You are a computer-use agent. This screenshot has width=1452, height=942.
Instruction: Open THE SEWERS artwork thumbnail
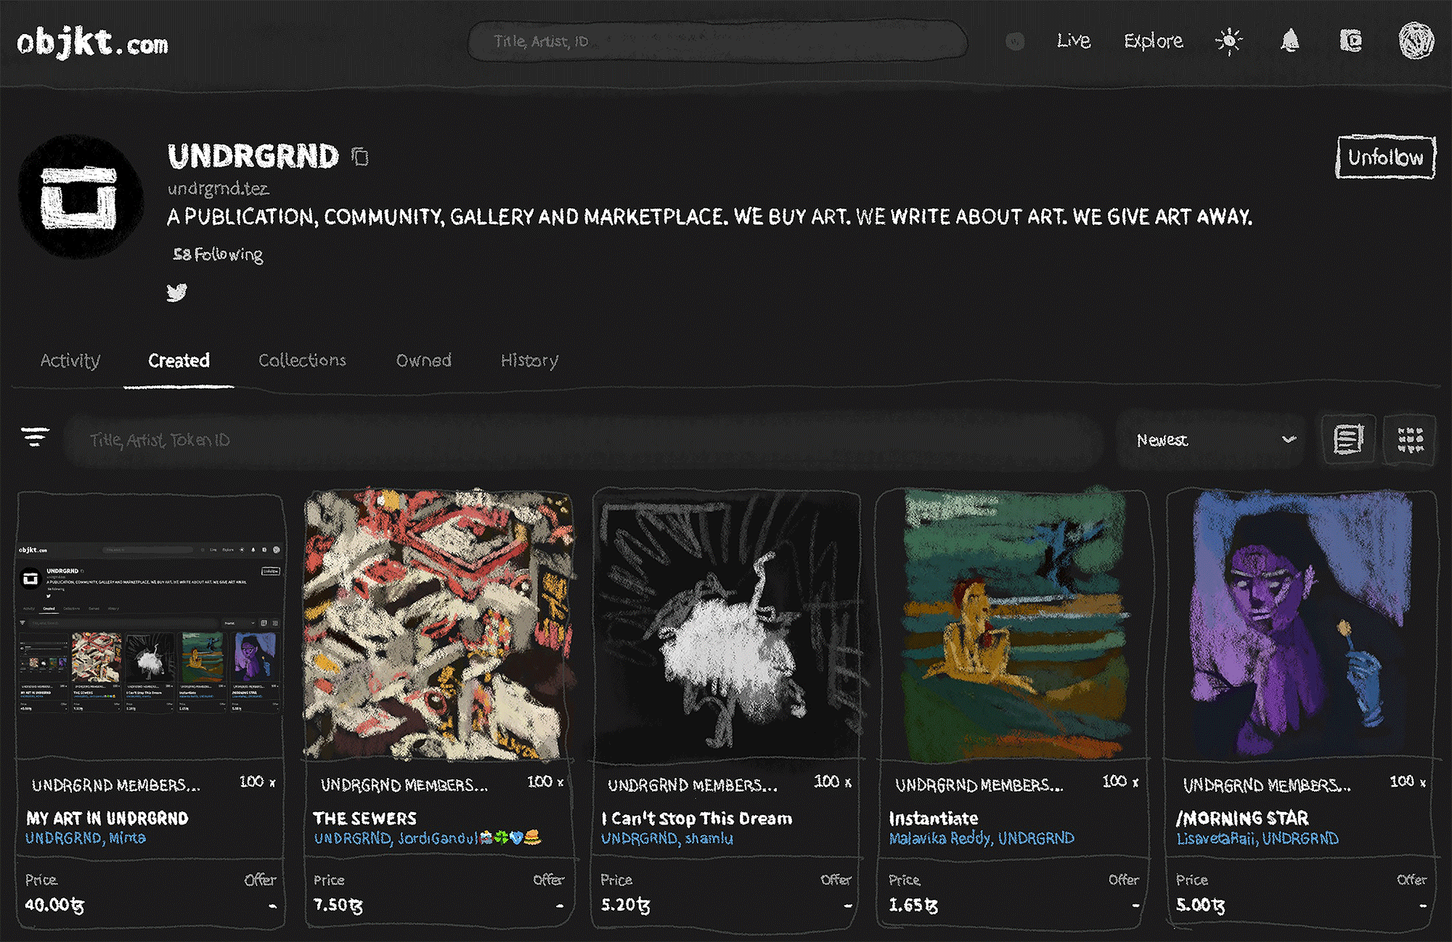(x=438, y=625)
